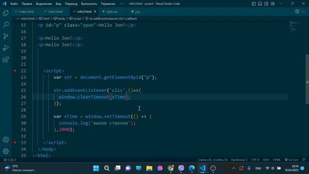The image size is (309, 174).
Task: Open OBS Studio from taskbar
Action: 213,168
